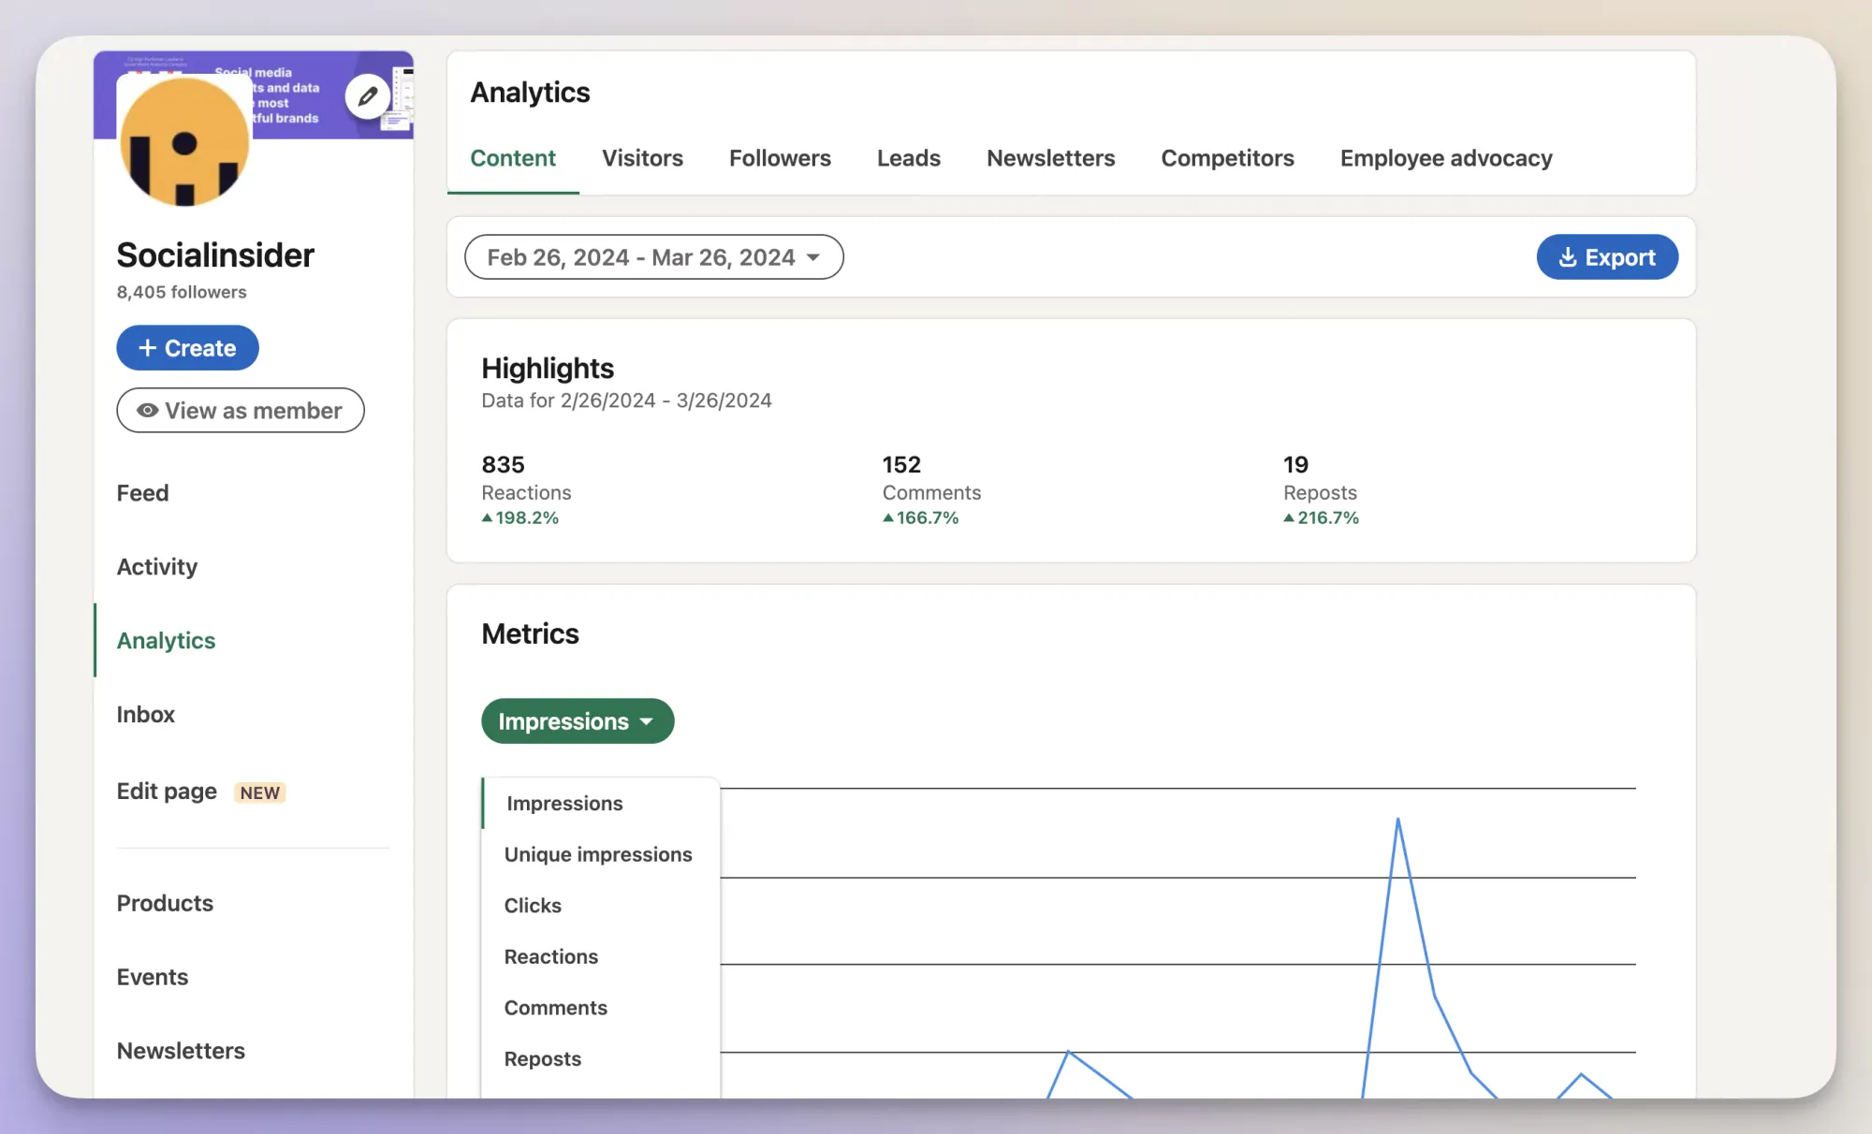Switch to the Visitors tab
1872x1134 pixels.
(643, 158)
